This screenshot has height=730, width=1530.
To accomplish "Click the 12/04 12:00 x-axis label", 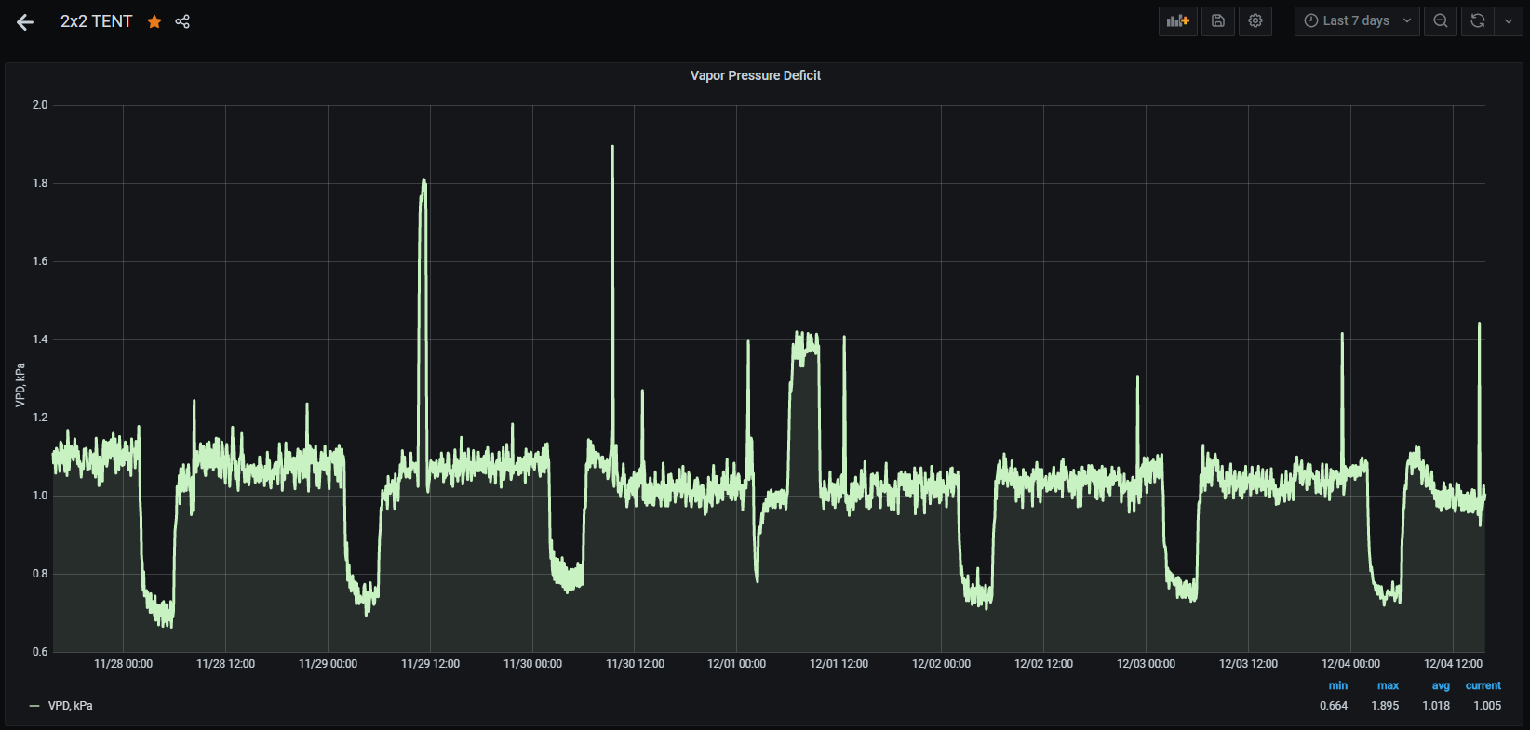I will [1453, 664].
